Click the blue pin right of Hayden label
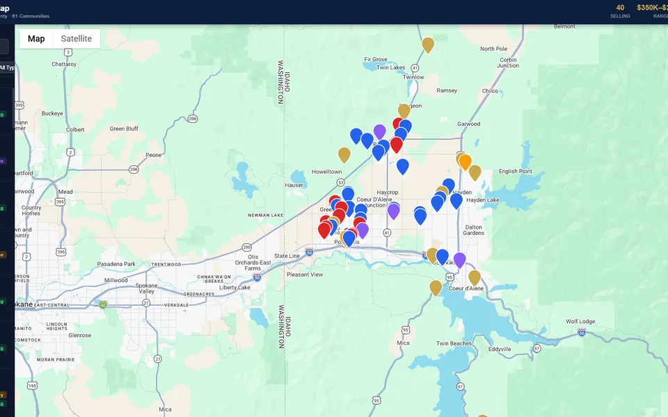The height and width of the screenshot is (417, 668). 456,201
